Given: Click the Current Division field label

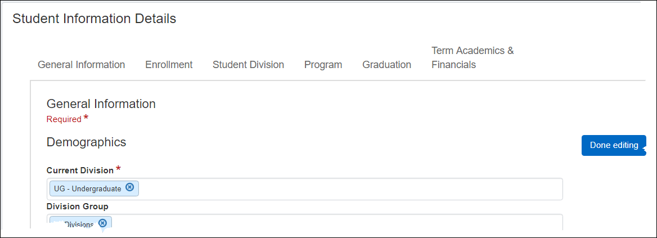Looking at the screenshot, I should click(x=80, y=170).
